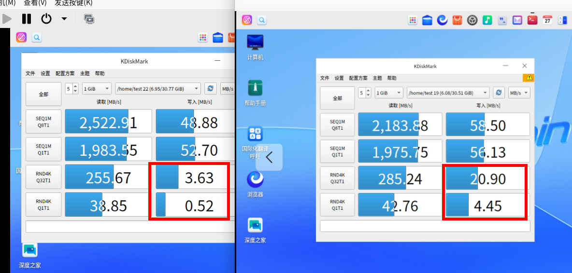Open the /home/test 19 path dropdown
The height and width of the screenshot is (273, 572).
[x=448, y=93]
